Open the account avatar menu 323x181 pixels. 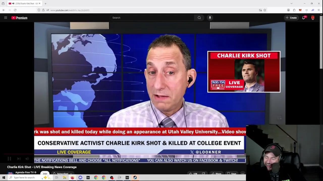(313, 18)
